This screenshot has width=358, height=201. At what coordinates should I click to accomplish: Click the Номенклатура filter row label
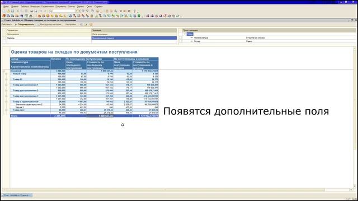(x=201, y=38)
